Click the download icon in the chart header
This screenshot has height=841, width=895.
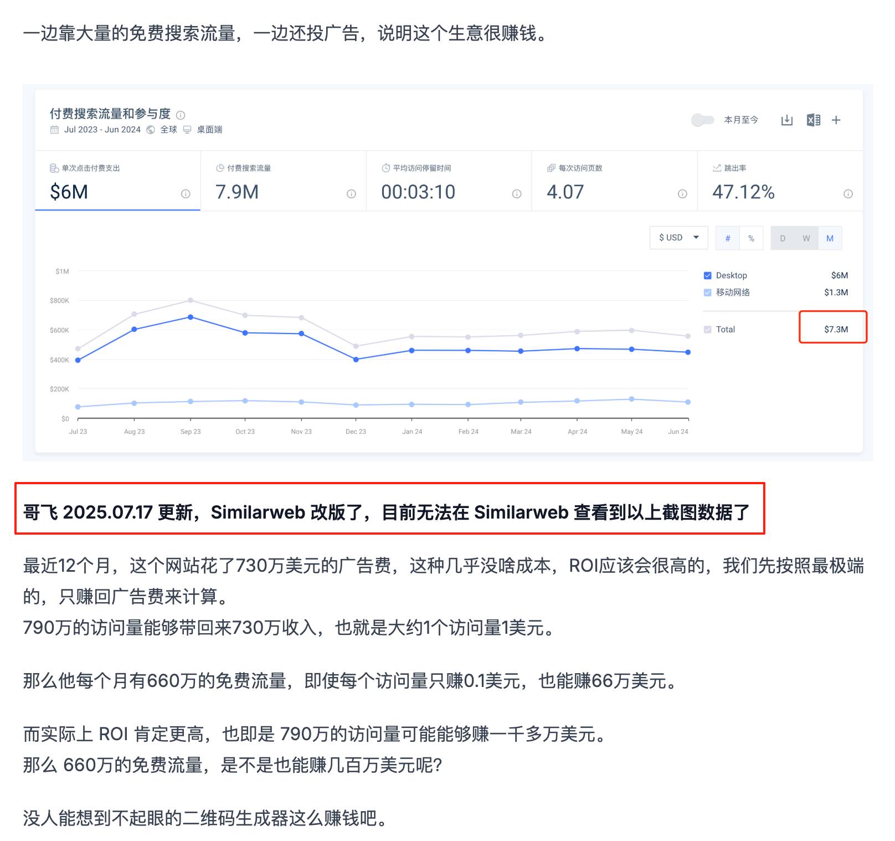[x=787, y=120]
